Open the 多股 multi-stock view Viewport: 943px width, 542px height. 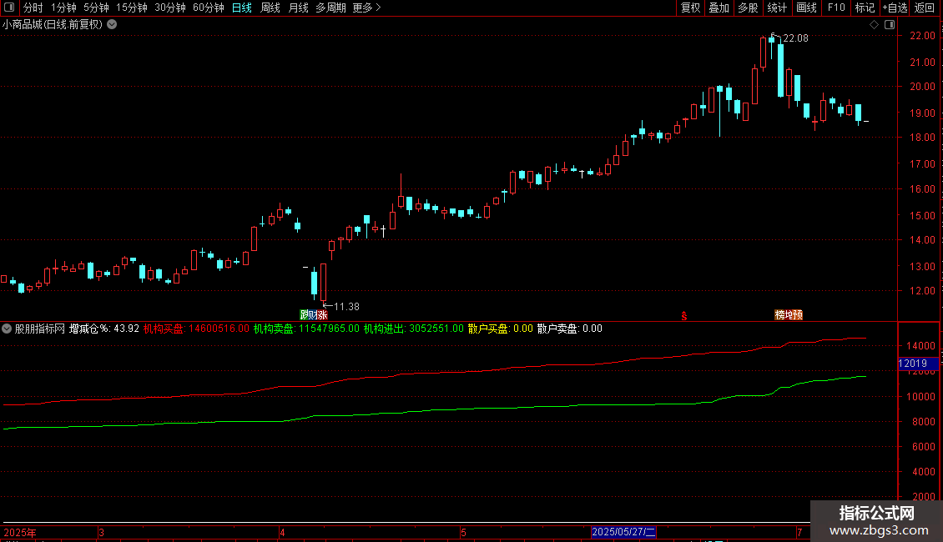(748, 8)
